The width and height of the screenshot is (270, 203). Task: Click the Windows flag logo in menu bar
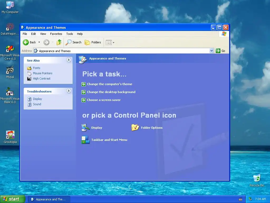tap(224, 34)
